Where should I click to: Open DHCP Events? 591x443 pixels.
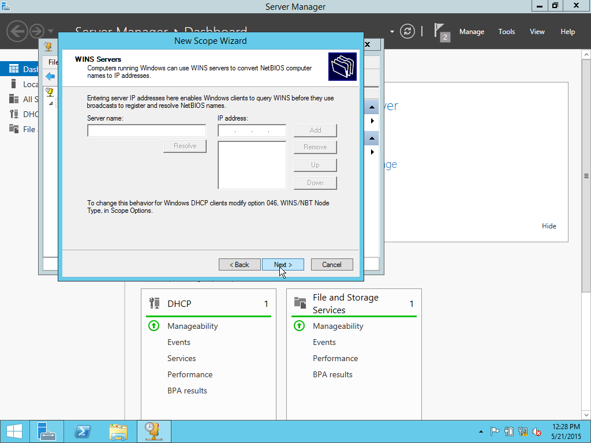coord(179,342)
